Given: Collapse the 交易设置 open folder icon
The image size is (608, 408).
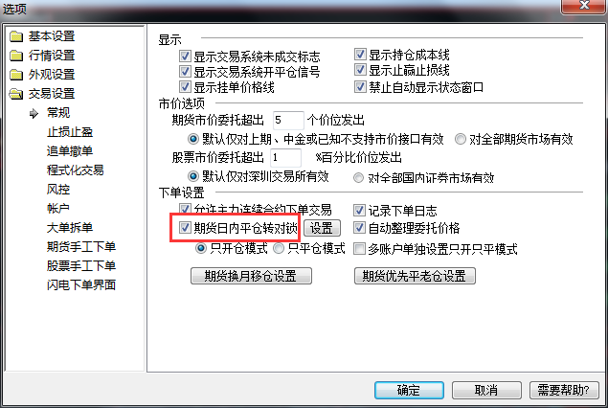Looking at the screenshot, I should tap(16, 94).
